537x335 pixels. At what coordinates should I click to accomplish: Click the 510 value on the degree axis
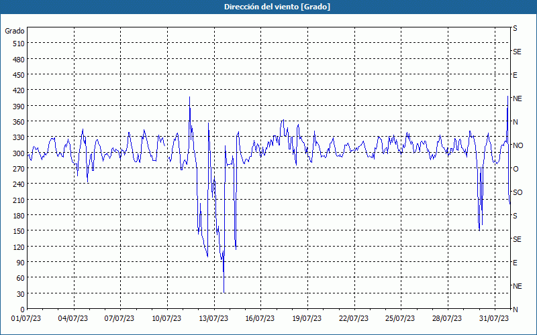click(19, 44)
